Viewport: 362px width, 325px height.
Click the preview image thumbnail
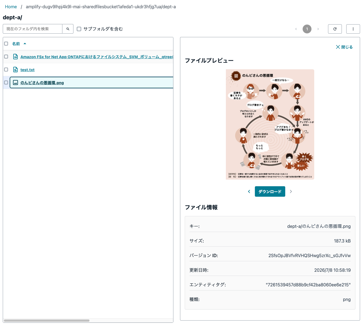tap(270, 124)
